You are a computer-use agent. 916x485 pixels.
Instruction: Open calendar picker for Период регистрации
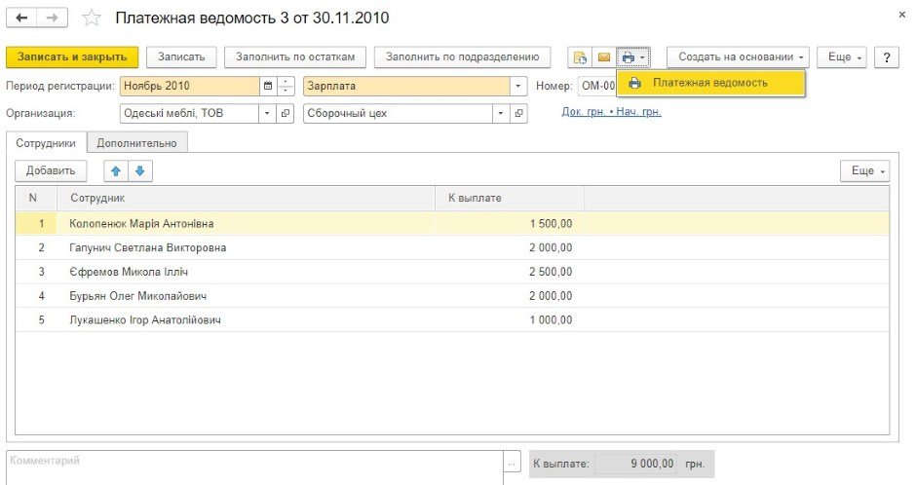point(267,86)
